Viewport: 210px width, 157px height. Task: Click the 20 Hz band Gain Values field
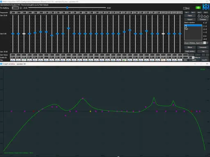coord(13,55)
